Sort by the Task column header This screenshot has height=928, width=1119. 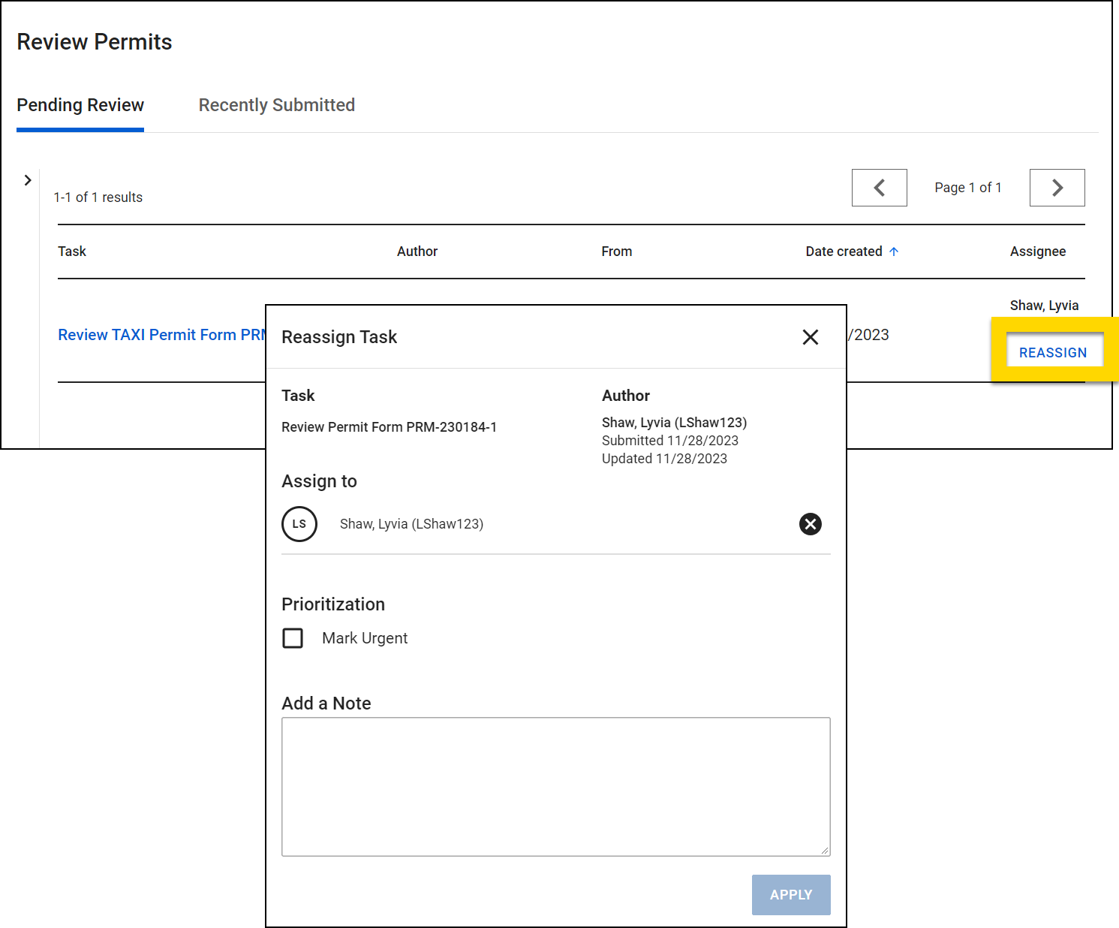coord(72,252)
